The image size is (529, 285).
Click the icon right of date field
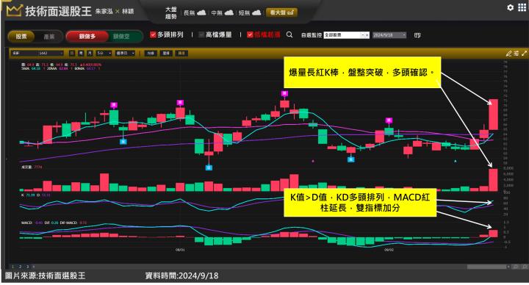(x=417, y=35)
